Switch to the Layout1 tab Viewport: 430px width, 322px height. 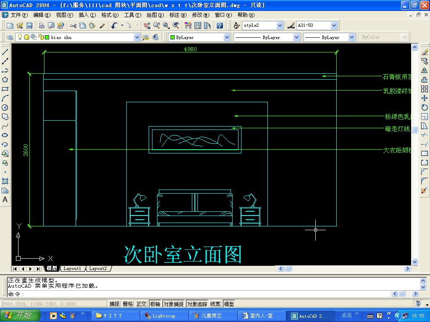72,269
